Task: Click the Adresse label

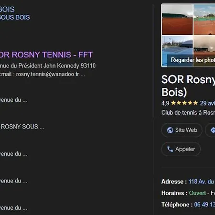Action: tap(174, 182)
